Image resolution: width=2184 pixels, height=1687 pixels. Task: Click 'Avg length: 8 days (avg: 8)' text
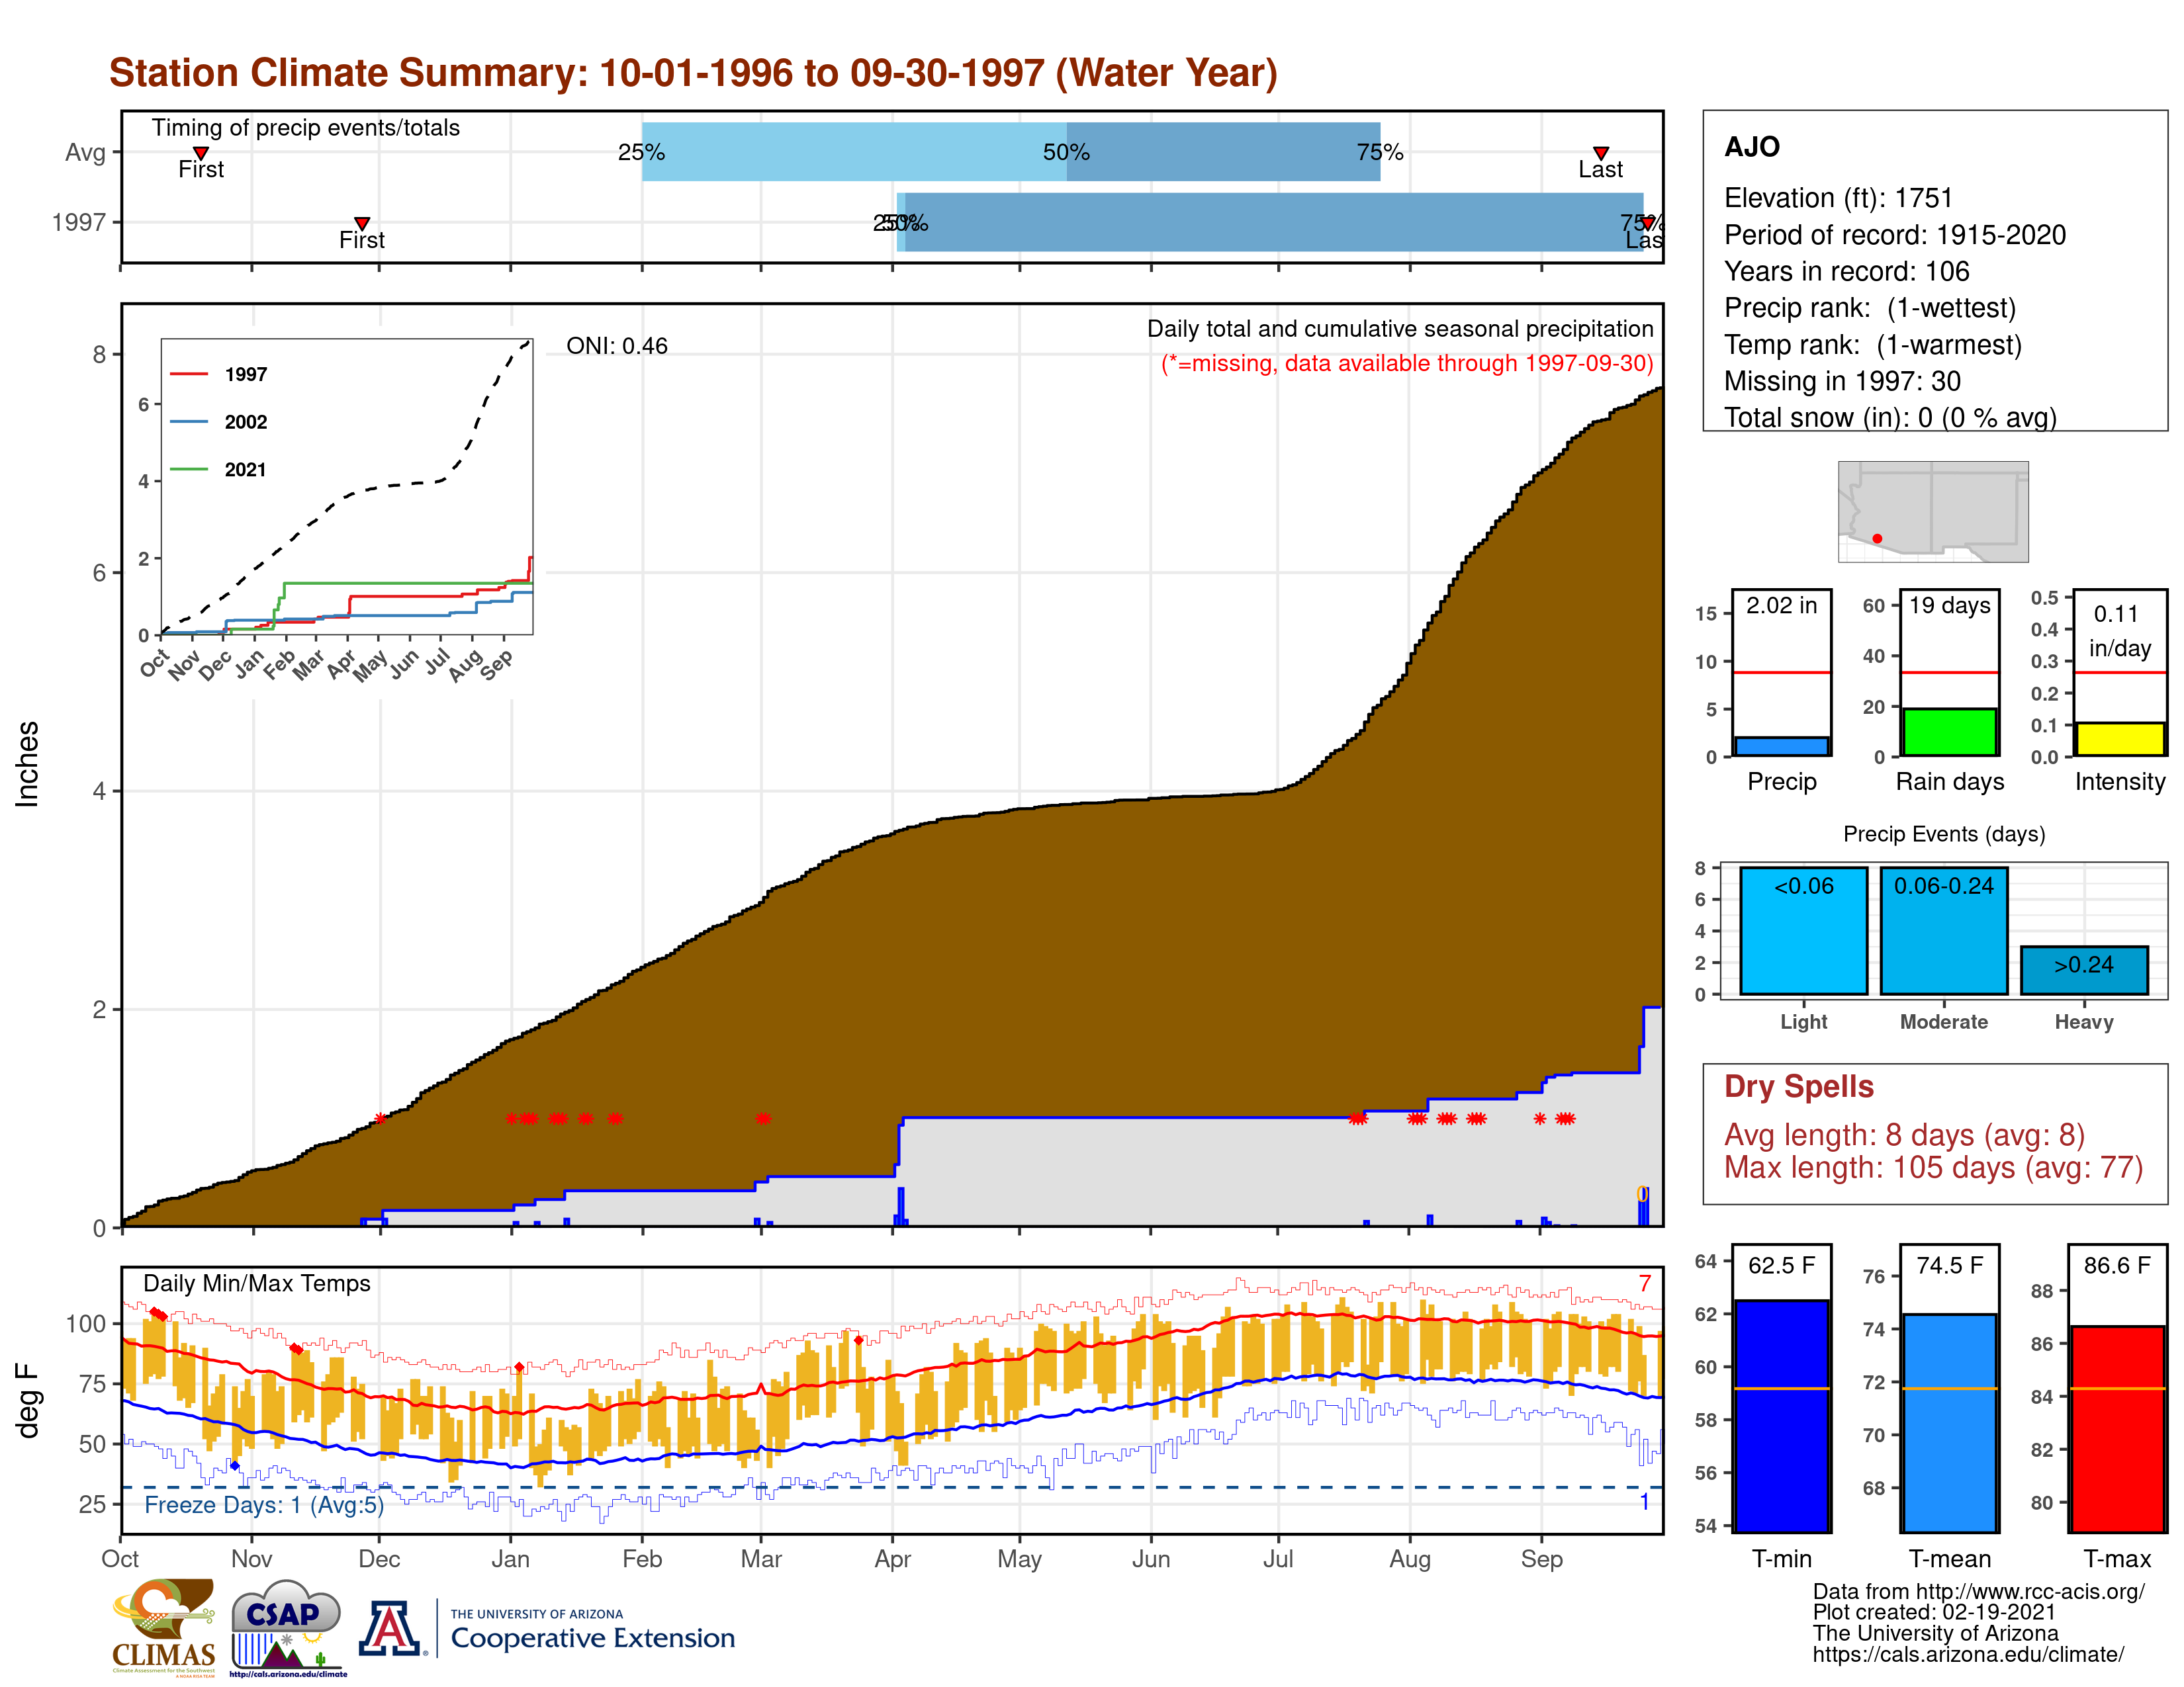(x=1904, y=1135)
